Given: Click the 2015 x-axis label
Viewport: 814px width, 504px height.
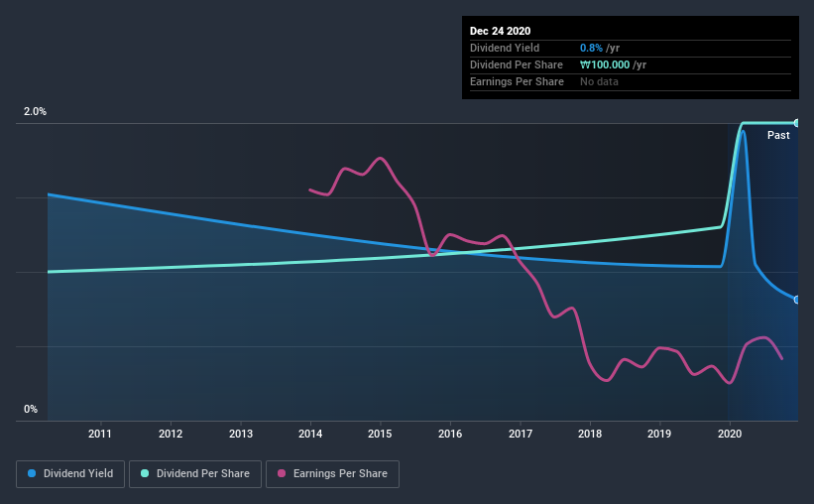Looking at the screenshot, I should 380,434.
